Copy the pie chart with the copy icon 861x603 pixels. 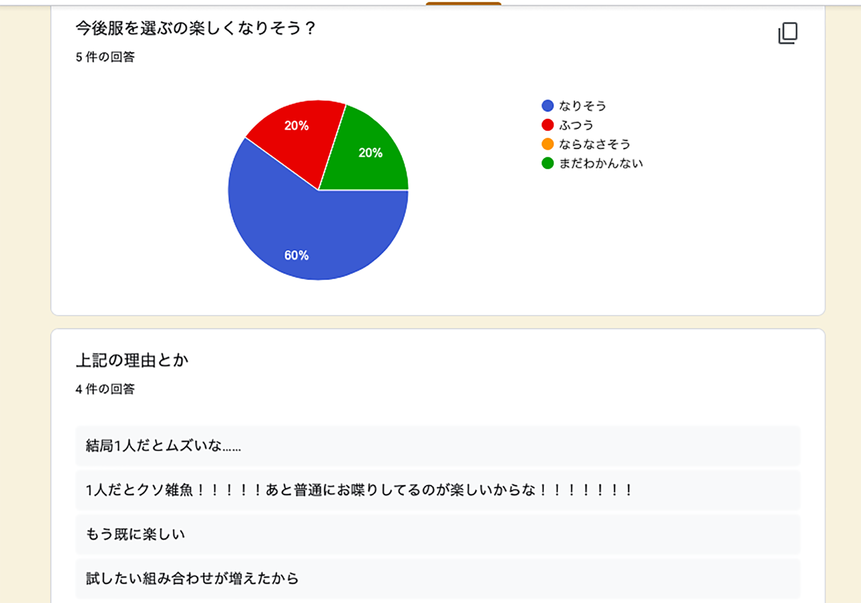click(787, 33)
